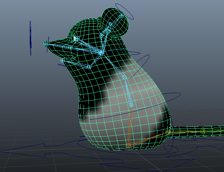Click the joint at the ear tip
224x172 pixels.
[121, 15]
